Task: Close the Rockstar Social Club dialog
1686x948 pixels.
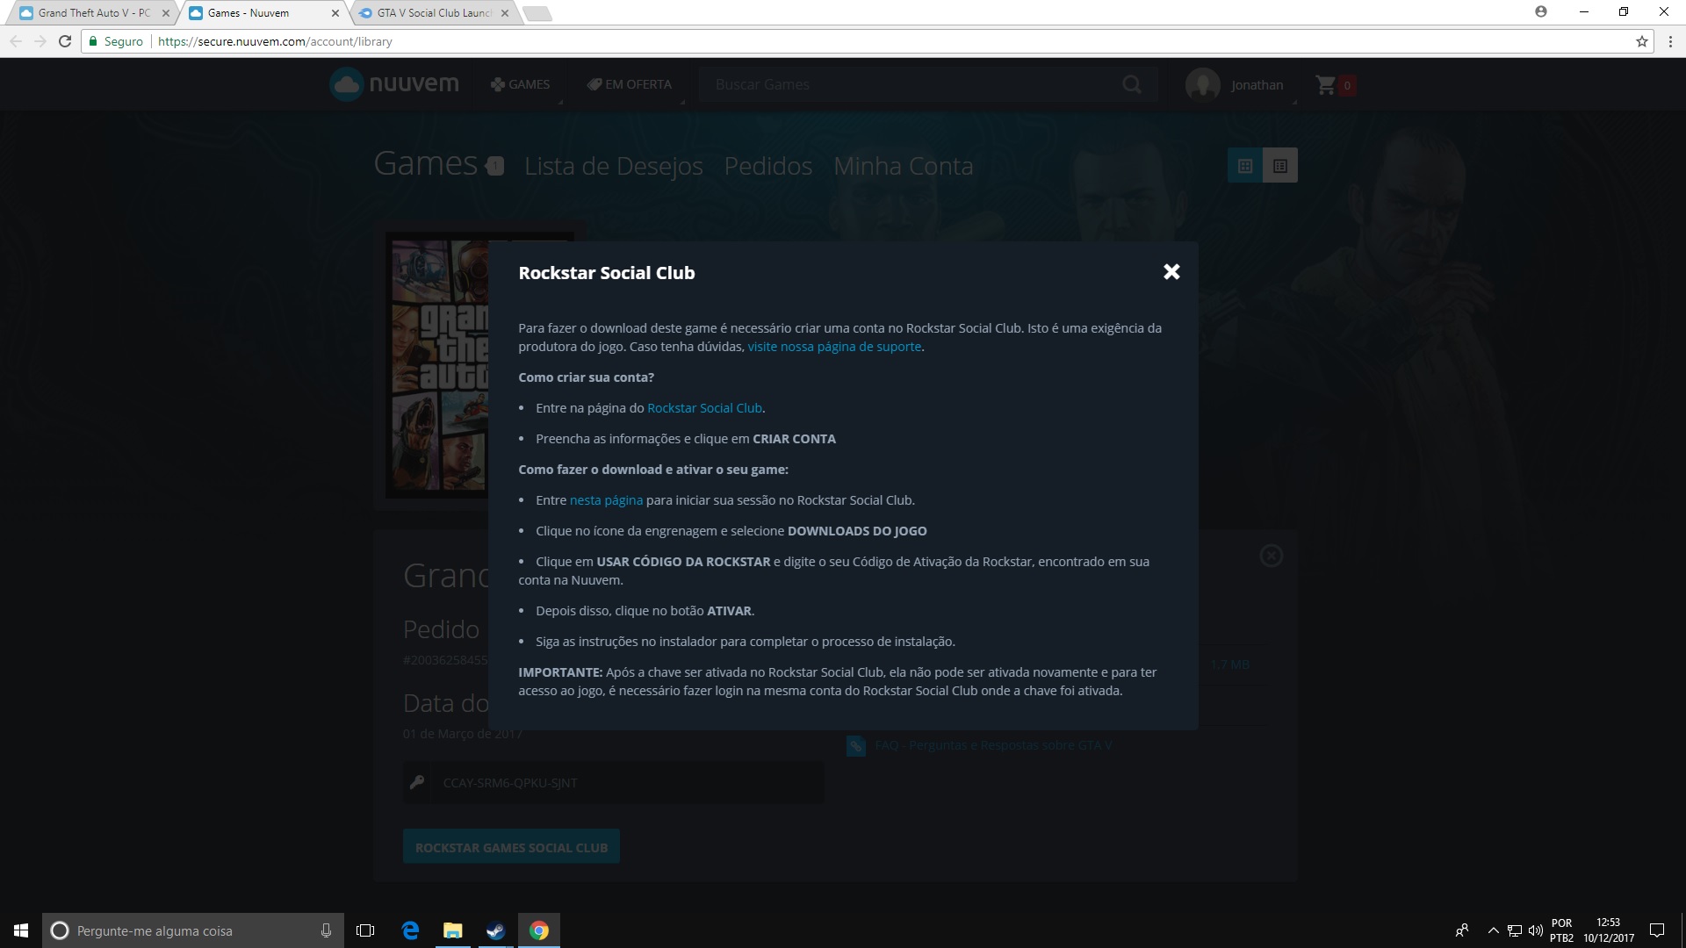Action: [x=1171, y=272]
